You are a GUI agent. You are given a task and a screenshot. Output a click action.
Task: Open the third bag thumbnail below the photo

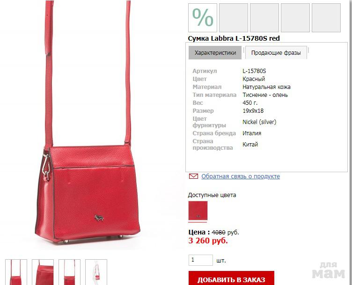(x=69, y=272)
